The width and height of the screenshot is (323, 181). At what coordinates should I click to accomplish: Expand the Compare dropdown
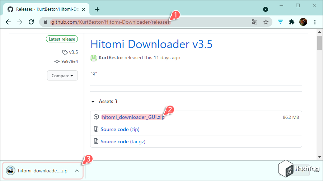tap(62, 76)
